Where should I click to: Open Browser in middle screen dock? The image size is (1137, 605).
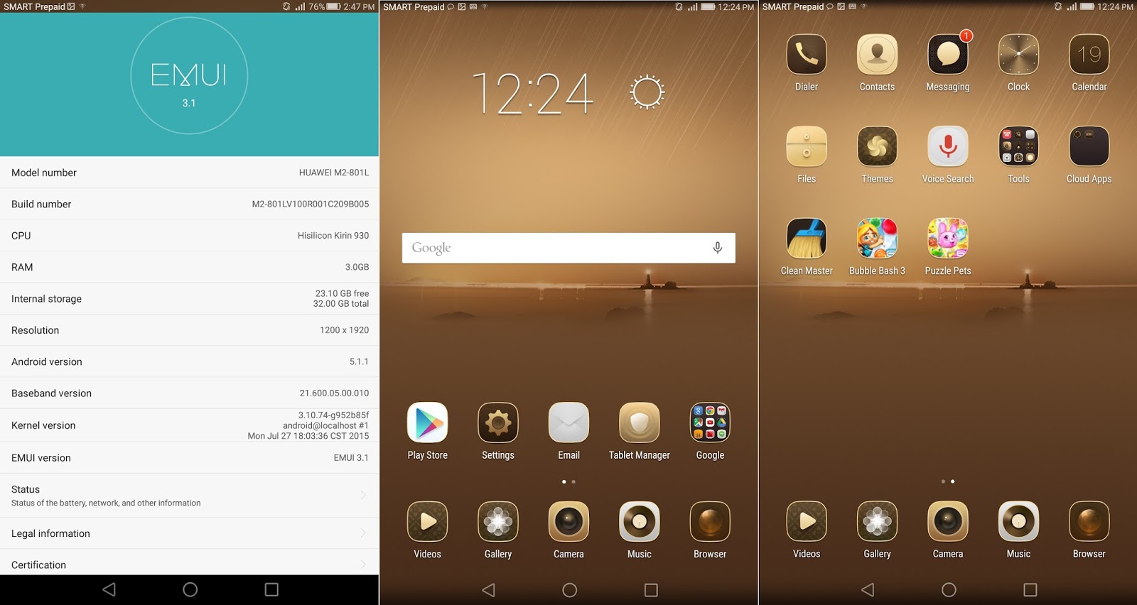click(x=710, y=522)
